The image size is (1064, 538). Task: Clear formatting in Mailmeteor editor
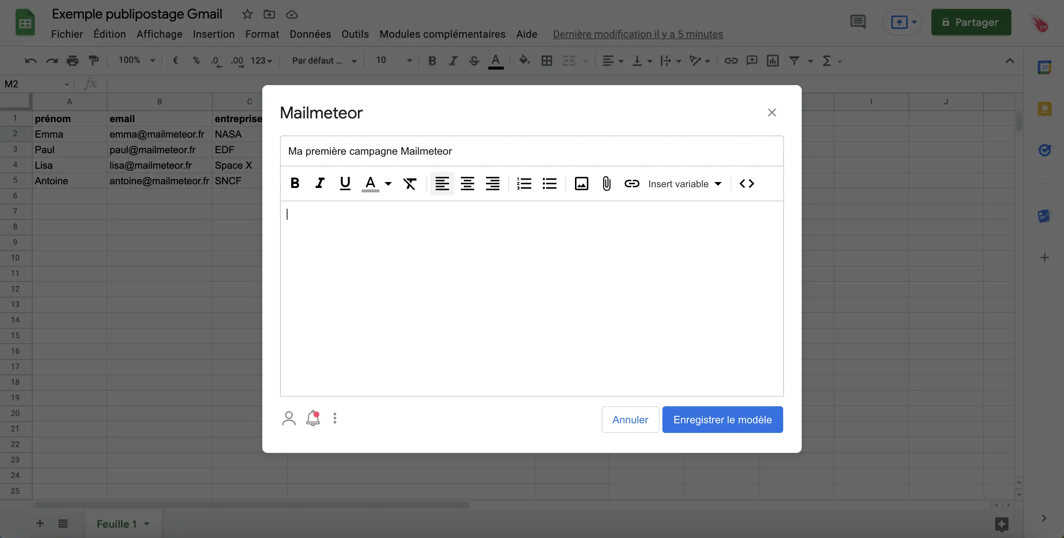pos(409,183)
